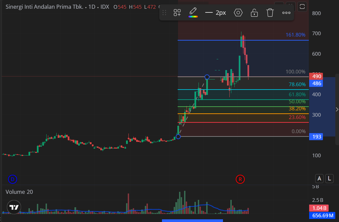Click the 800 price axis label

[316, 13]
